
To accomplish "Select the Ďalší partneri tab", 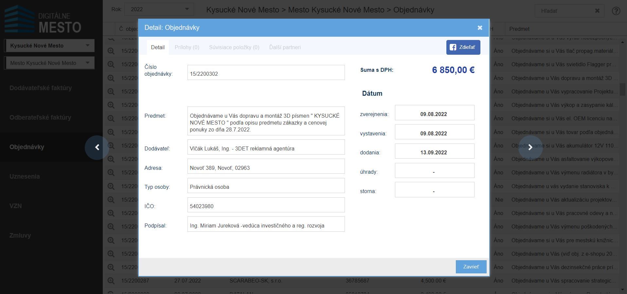I will (285, 47).
